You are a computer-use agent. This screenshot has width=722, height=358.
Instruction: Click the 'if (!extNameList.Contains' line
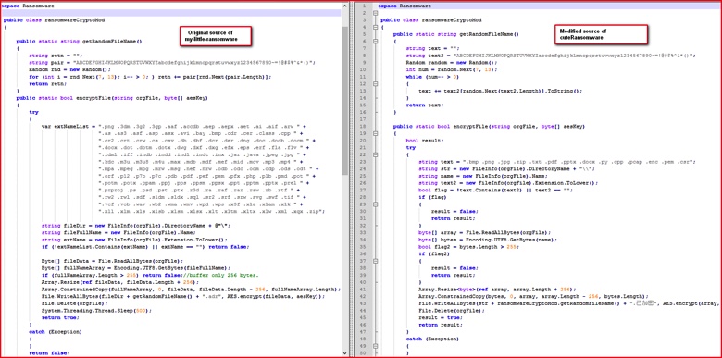pos(145,247)
